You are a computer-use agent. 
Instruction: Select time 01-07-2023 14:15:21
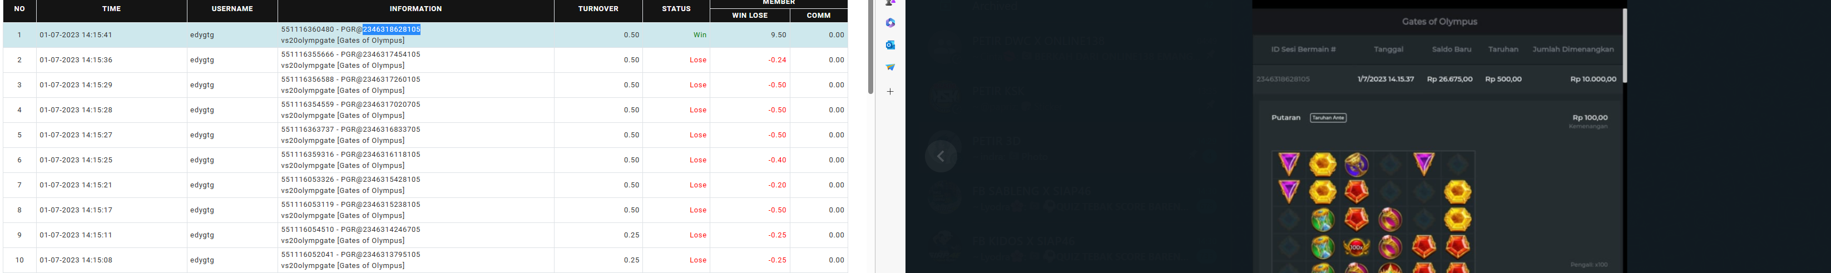pos(76,185)
